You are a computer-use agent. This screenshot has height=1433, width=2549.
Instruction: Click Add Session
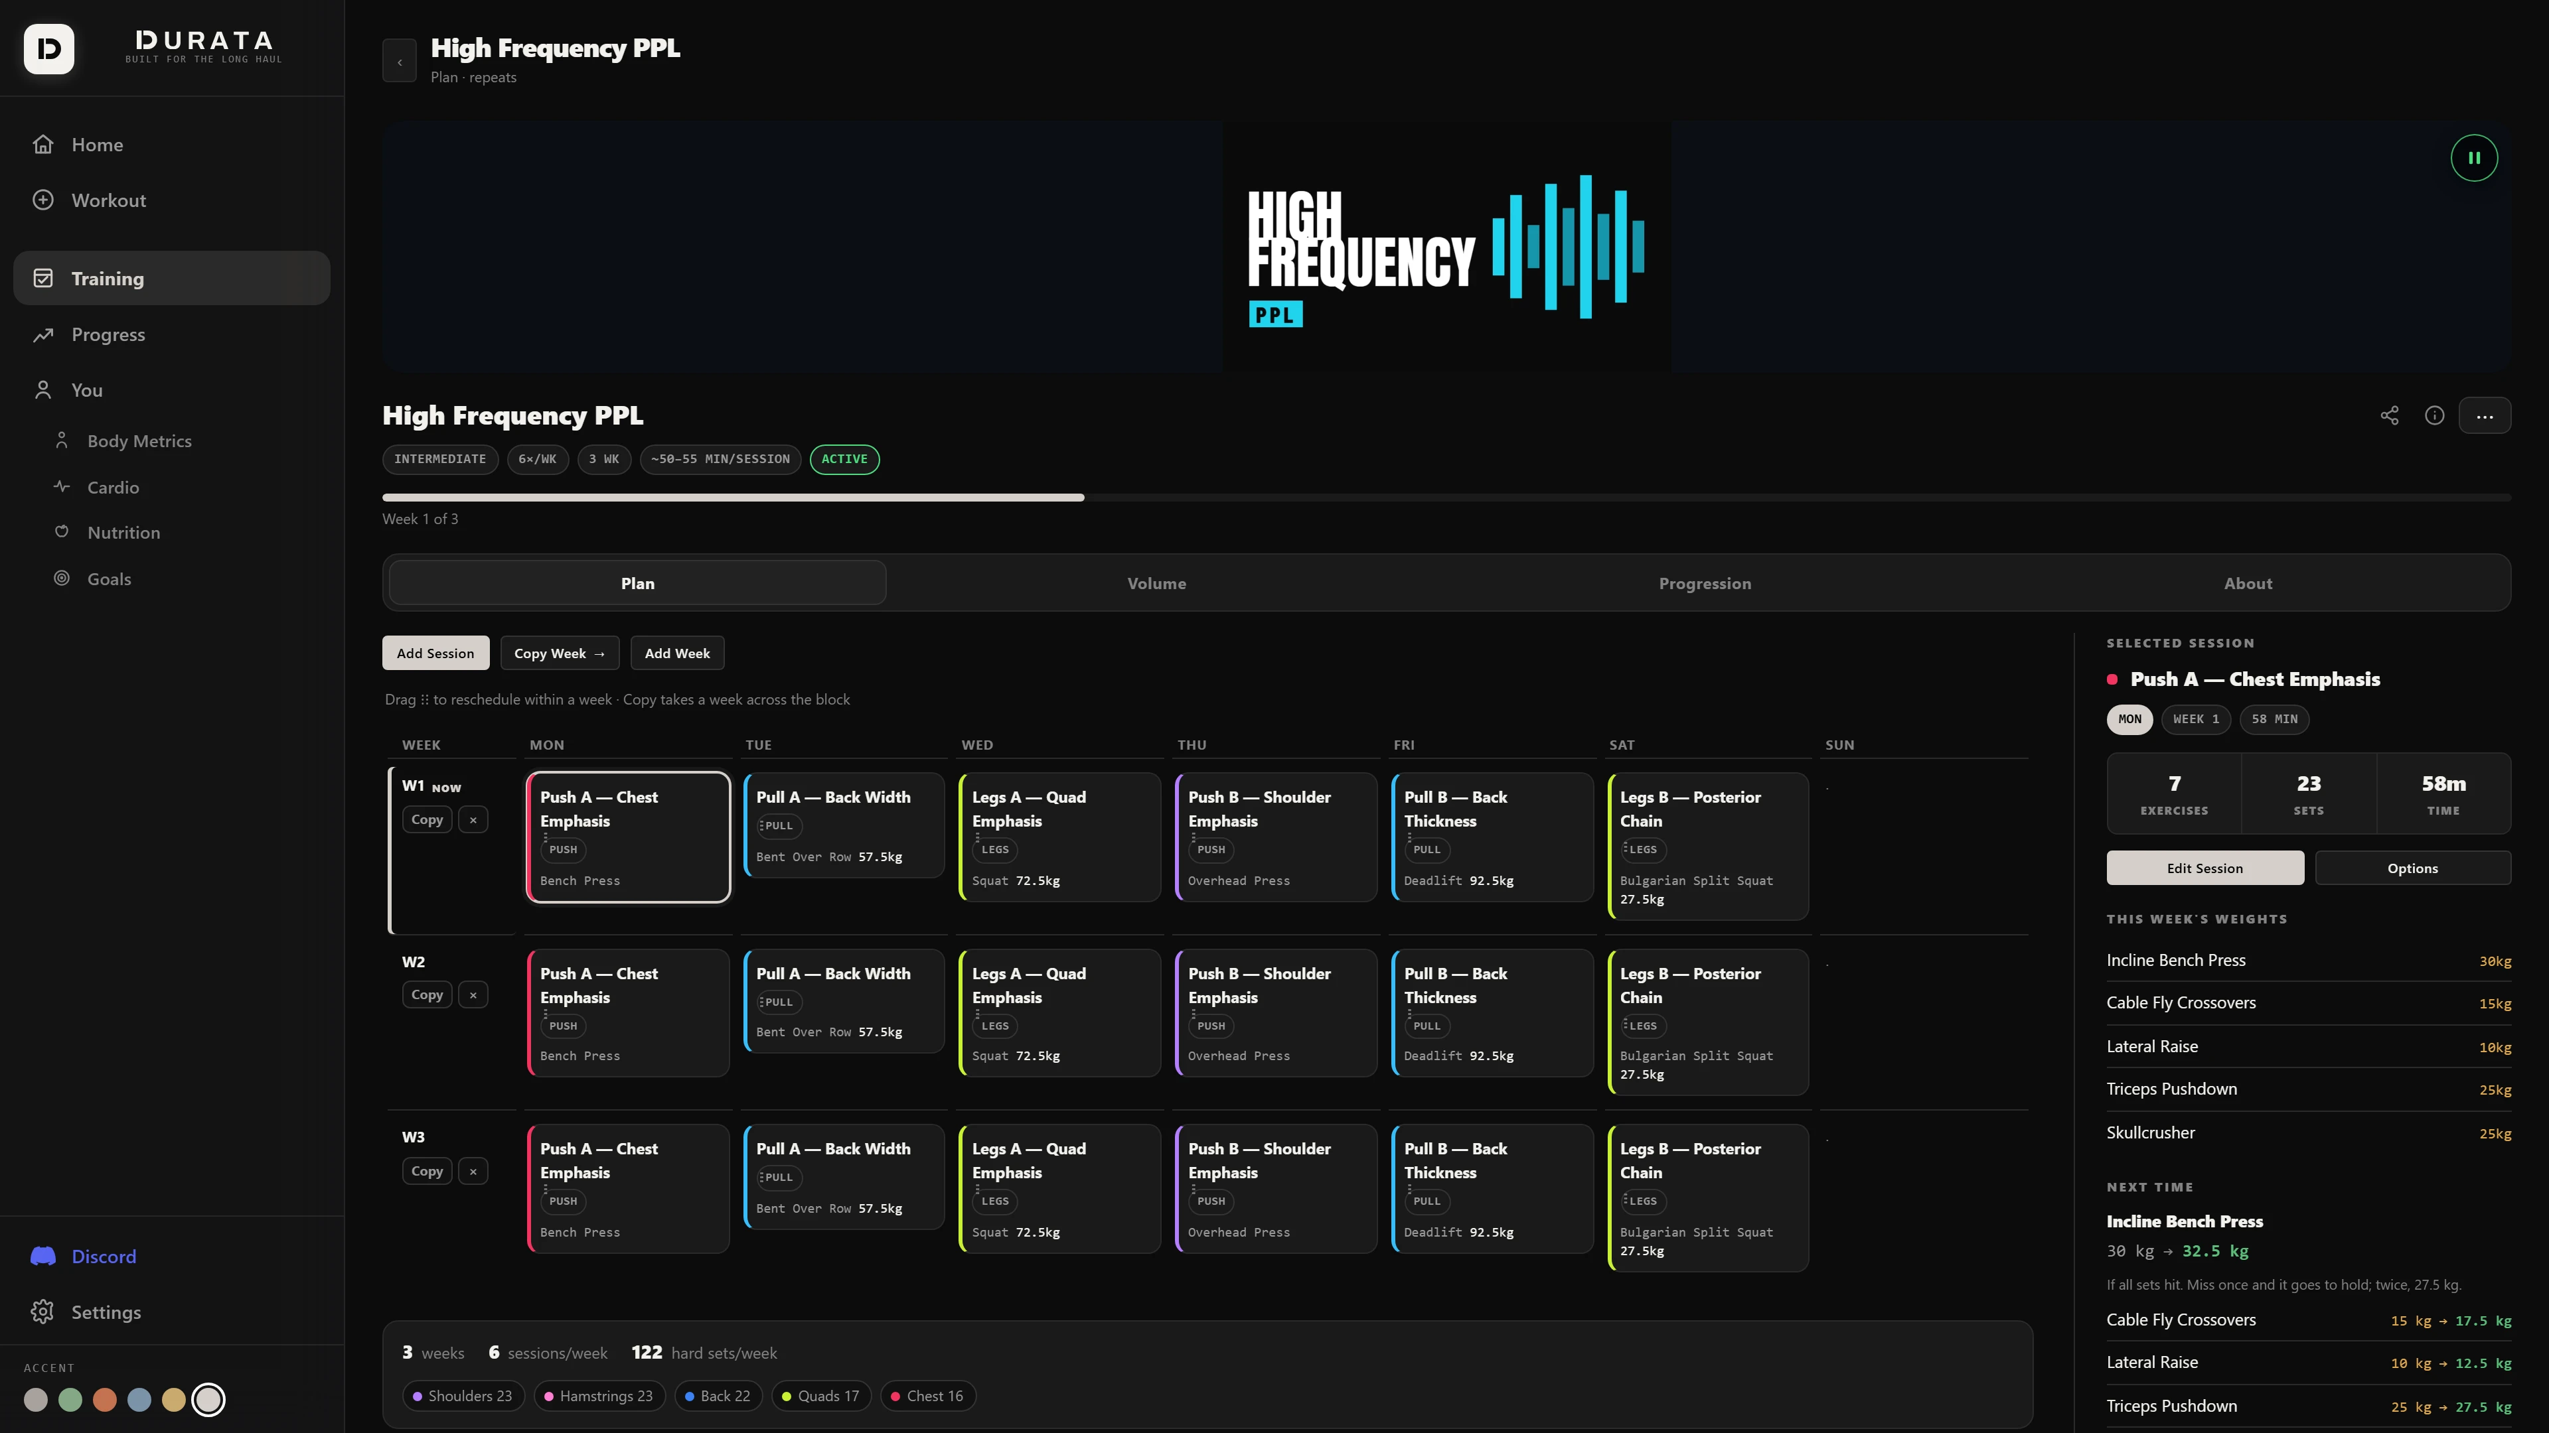click(435, 653)
